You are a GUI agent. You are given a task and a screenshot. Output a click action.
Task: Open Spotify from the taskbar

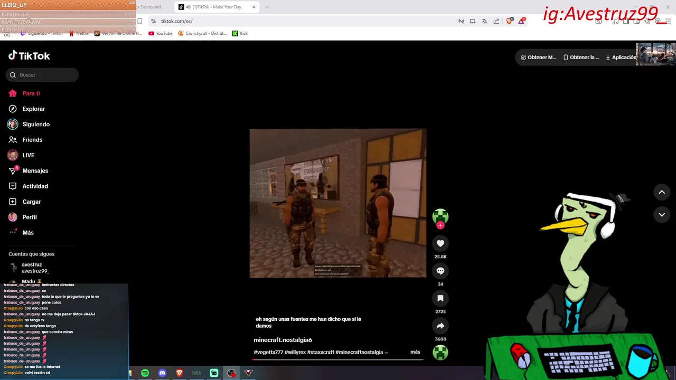(145, 373)
